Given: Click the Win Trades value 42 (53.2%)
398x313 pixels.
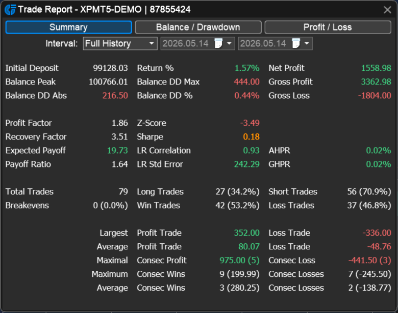Looking at the screenshot, I should click(x=238, y=206).
